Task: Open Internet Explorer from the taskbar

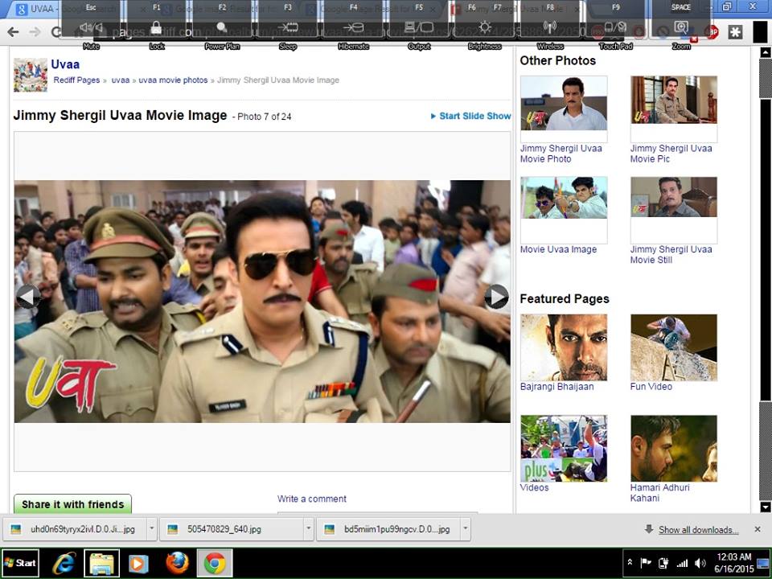Action: pyautogui.click(x=64, y=563)
